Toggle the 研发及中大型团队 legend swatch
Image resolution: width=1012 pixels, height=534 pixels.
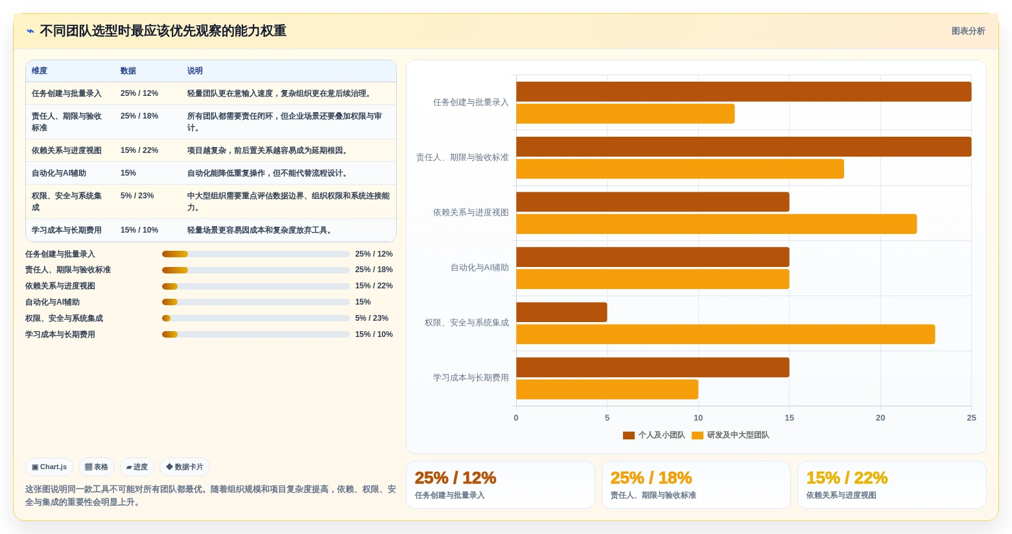[698, 435]
